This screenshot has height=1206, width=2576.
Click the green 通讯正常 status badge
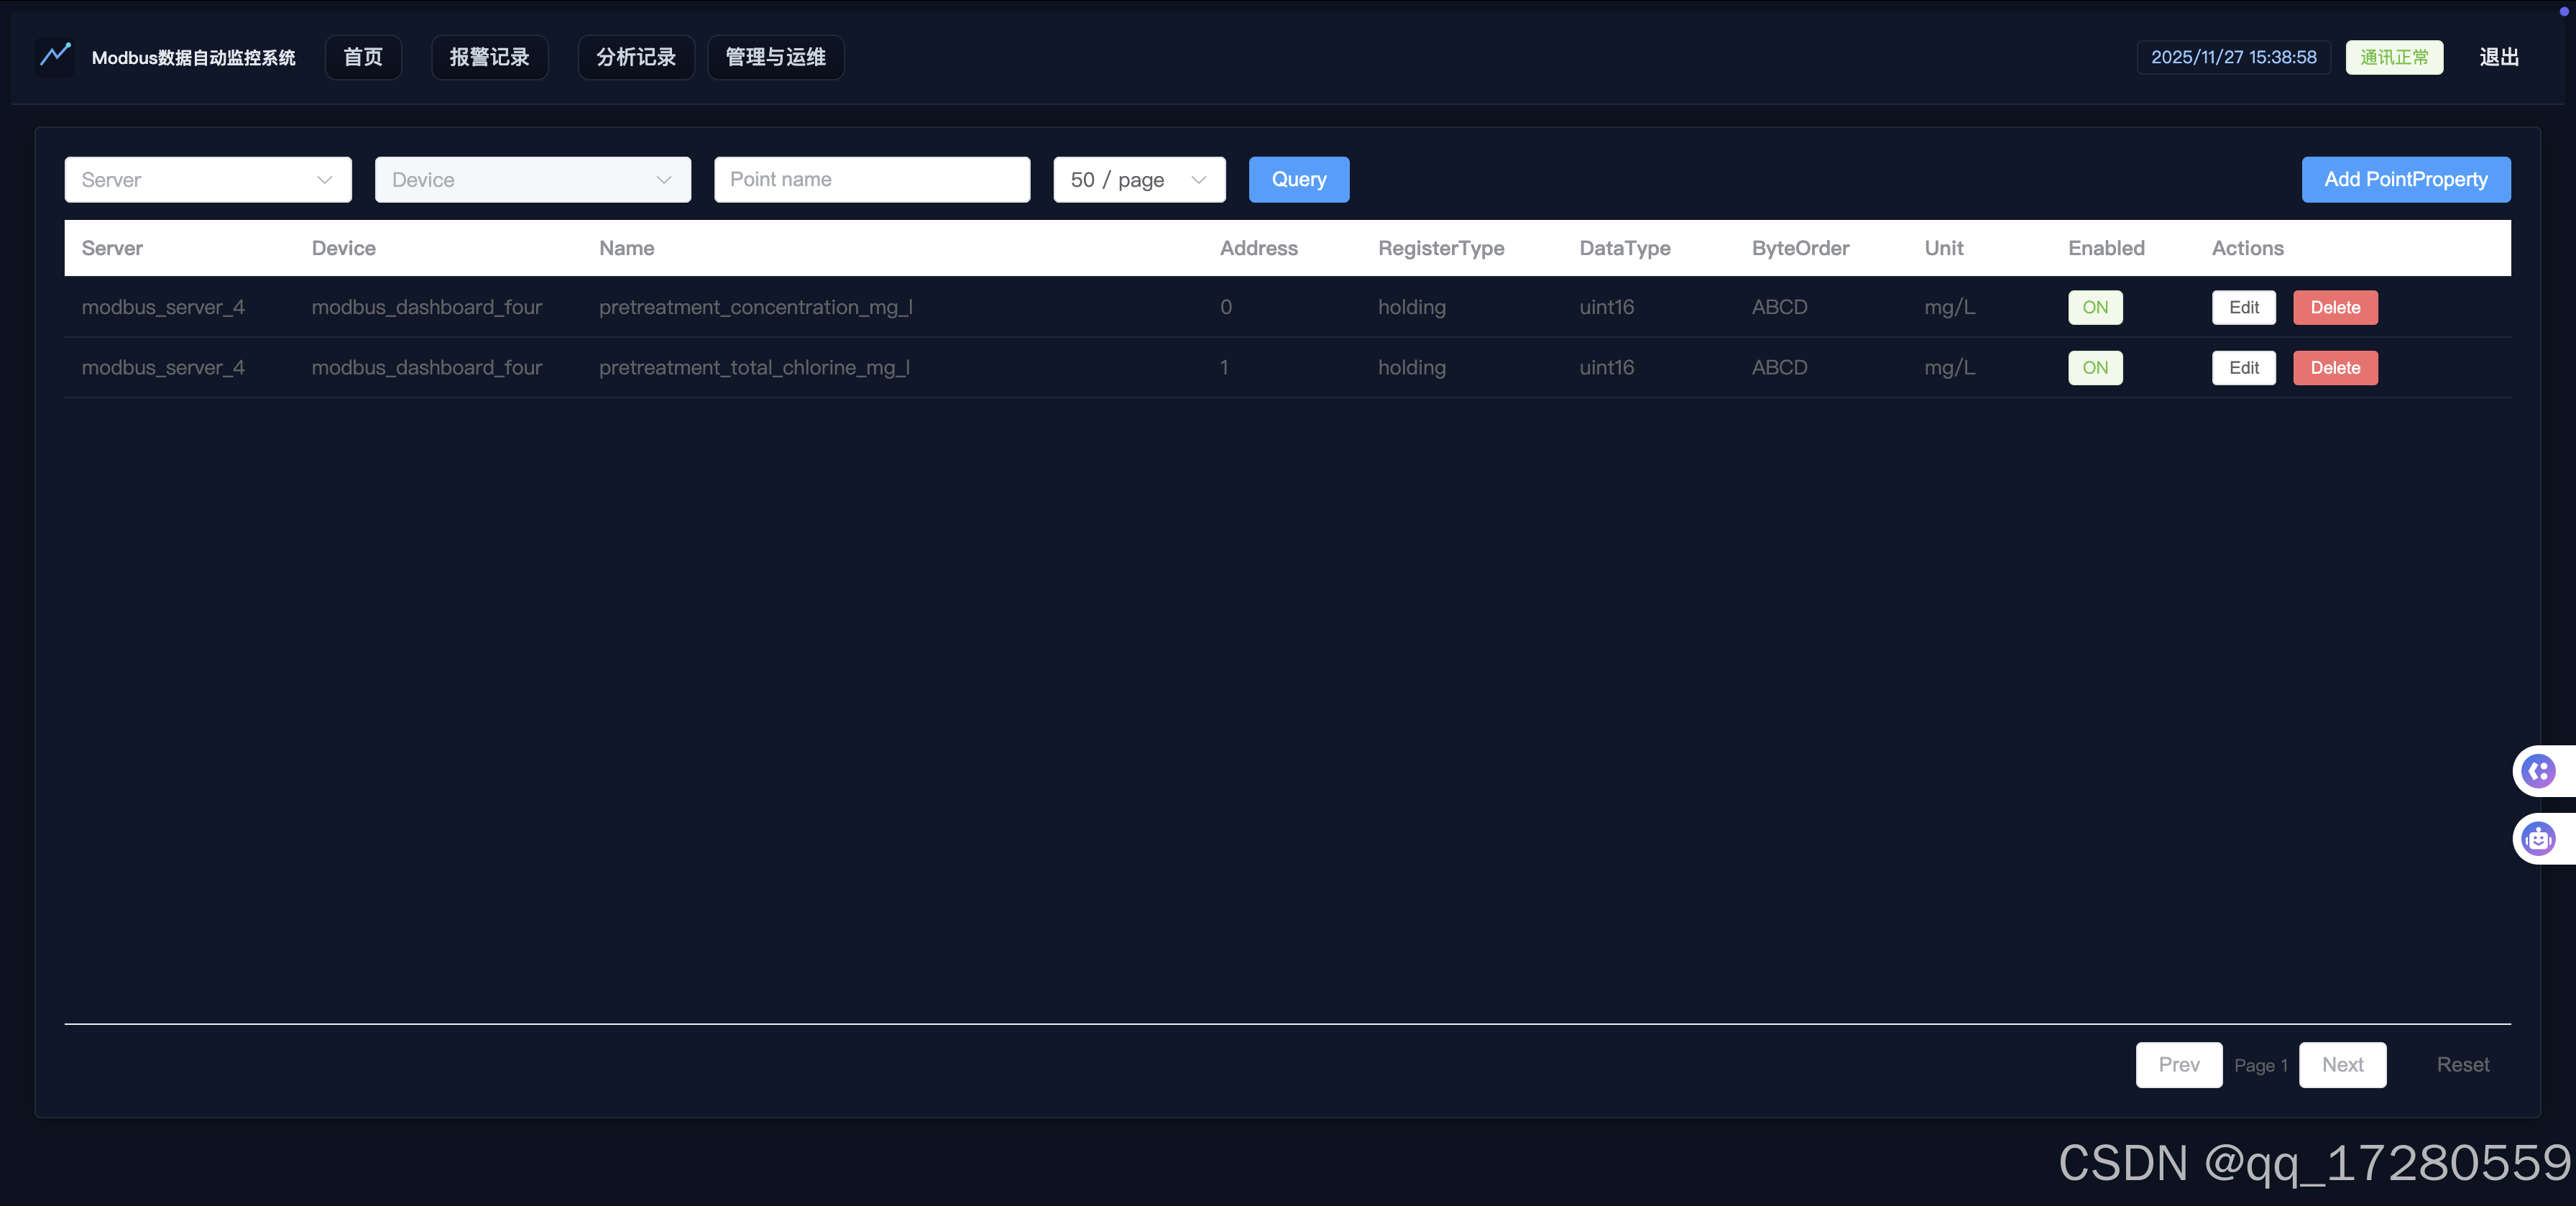(x=2394, y=57)
